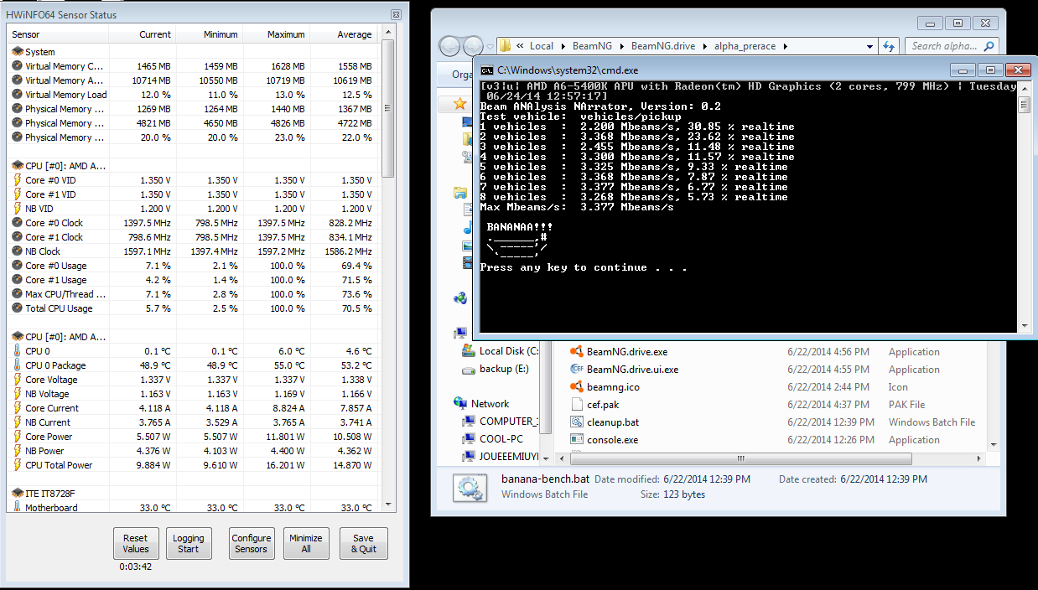1038x590 pixels.
Task: Click the Maximum column header
Action: pos(276,34)
